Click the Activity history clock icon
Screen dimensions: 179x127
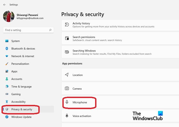(67, 25)
